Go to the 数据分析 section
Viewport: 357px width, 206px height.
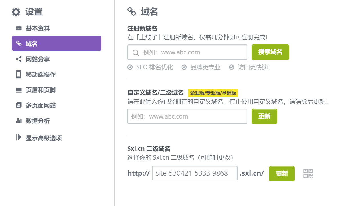pyautogui.click(x=38, y=121)
